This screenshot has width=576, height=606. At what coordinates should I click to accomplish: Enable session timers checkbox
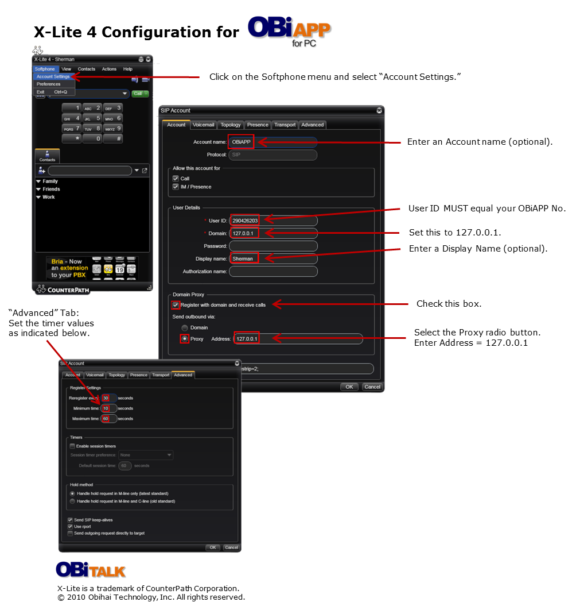pos(72,446)
